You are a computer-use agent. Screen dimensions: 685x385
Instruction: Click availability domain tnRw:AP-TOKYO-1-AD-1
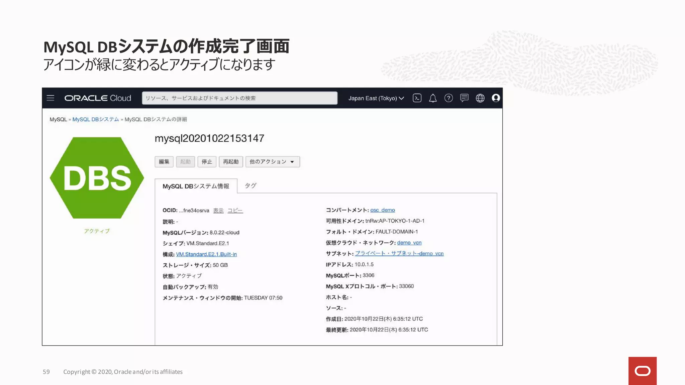coord(395,221)
